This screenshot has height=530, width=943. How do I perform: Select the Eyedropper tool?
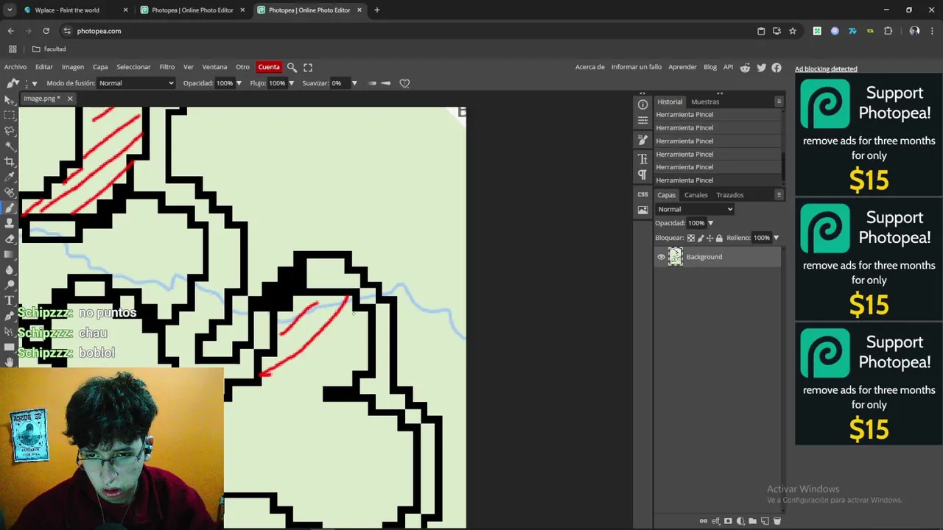tap(9, 177)
